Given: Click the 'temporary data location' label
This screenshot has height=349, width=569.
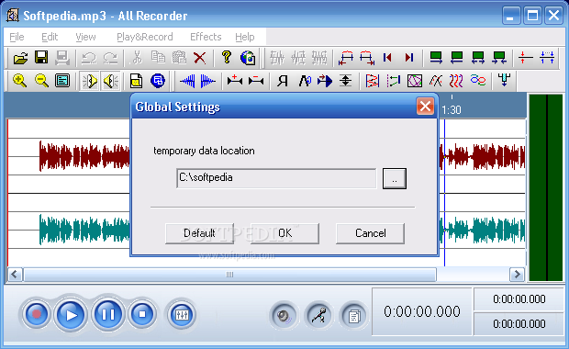Looking at the screenshot, I should click(204, 151).
